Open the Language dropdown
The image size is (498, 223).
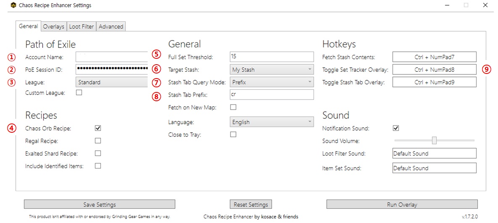(271, 122)
